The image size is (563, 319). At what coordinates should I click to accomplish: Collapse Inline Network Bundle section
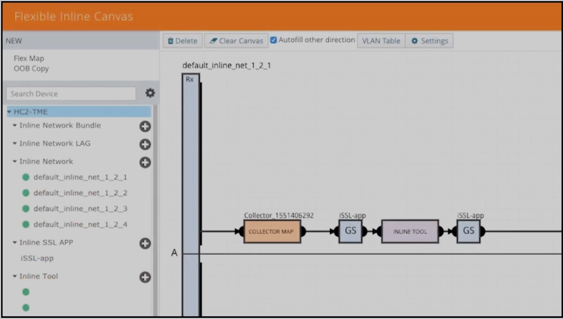(15, 126)
